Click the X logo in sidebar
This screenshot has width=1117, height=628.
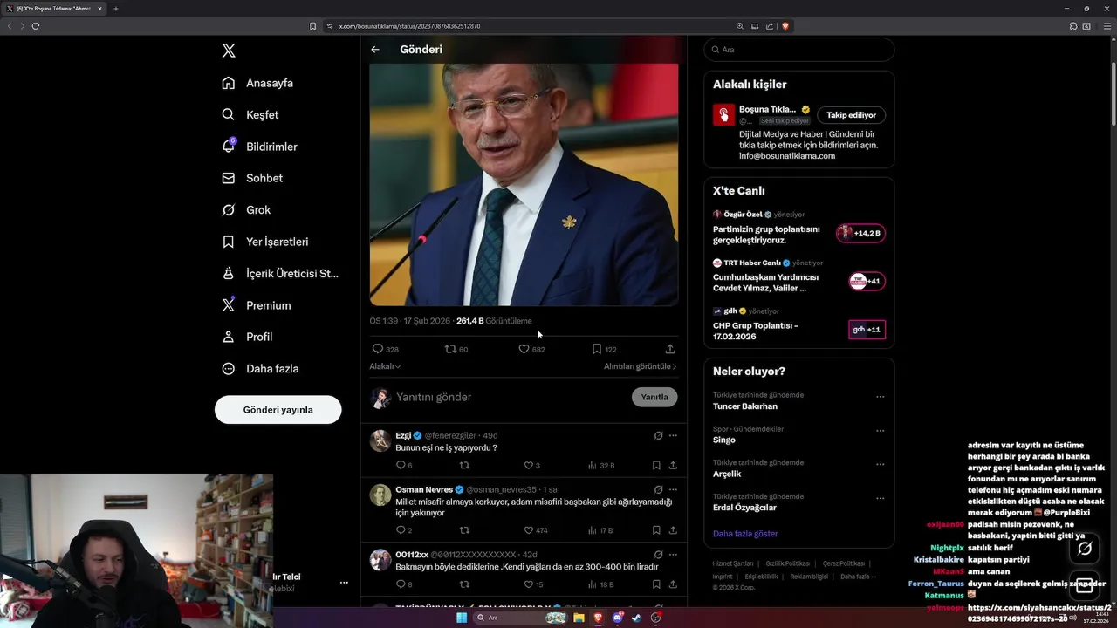(x=229, y=51)
